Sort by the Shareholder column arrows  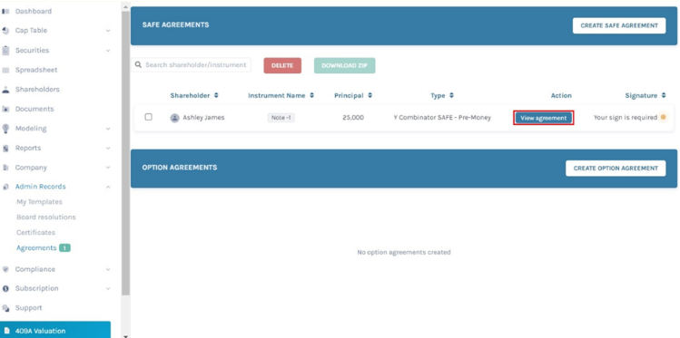(x=216, y=95)
